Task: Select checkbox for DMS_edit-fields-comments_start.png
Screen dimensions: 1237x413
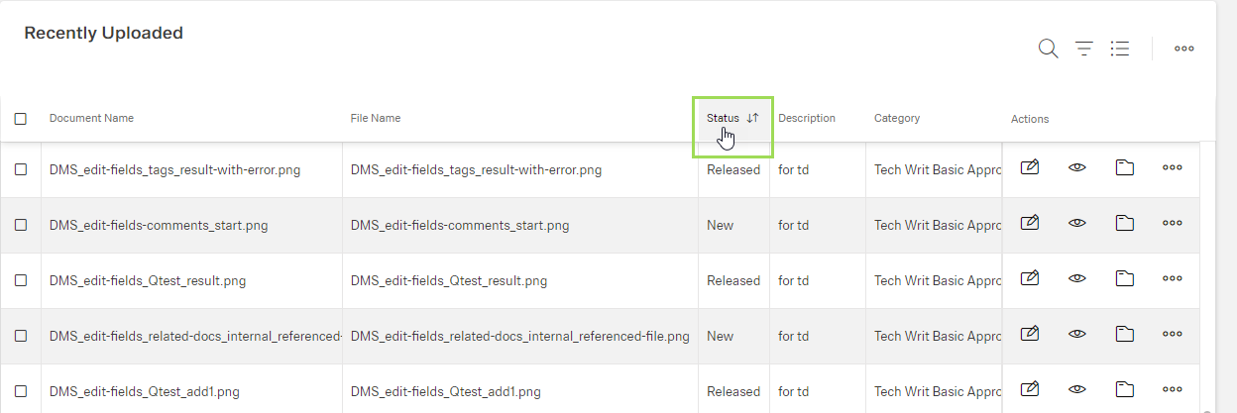Action: (x=21, y=225)
